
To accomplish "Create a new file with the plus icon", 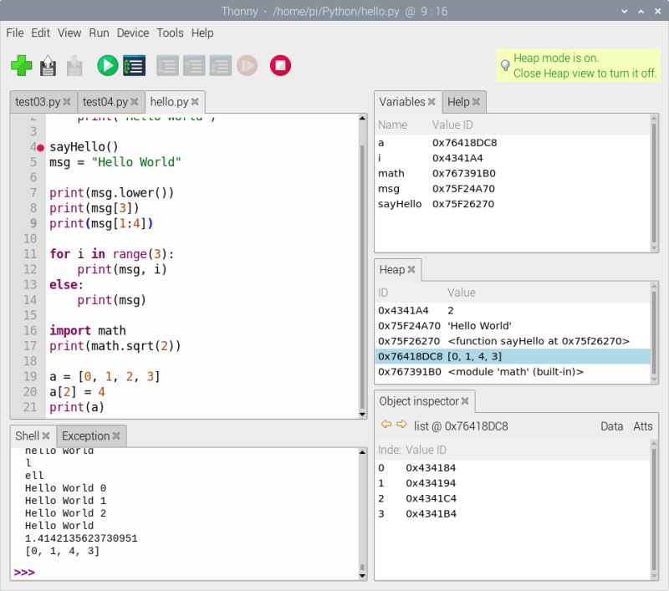I will pos(21,65).
